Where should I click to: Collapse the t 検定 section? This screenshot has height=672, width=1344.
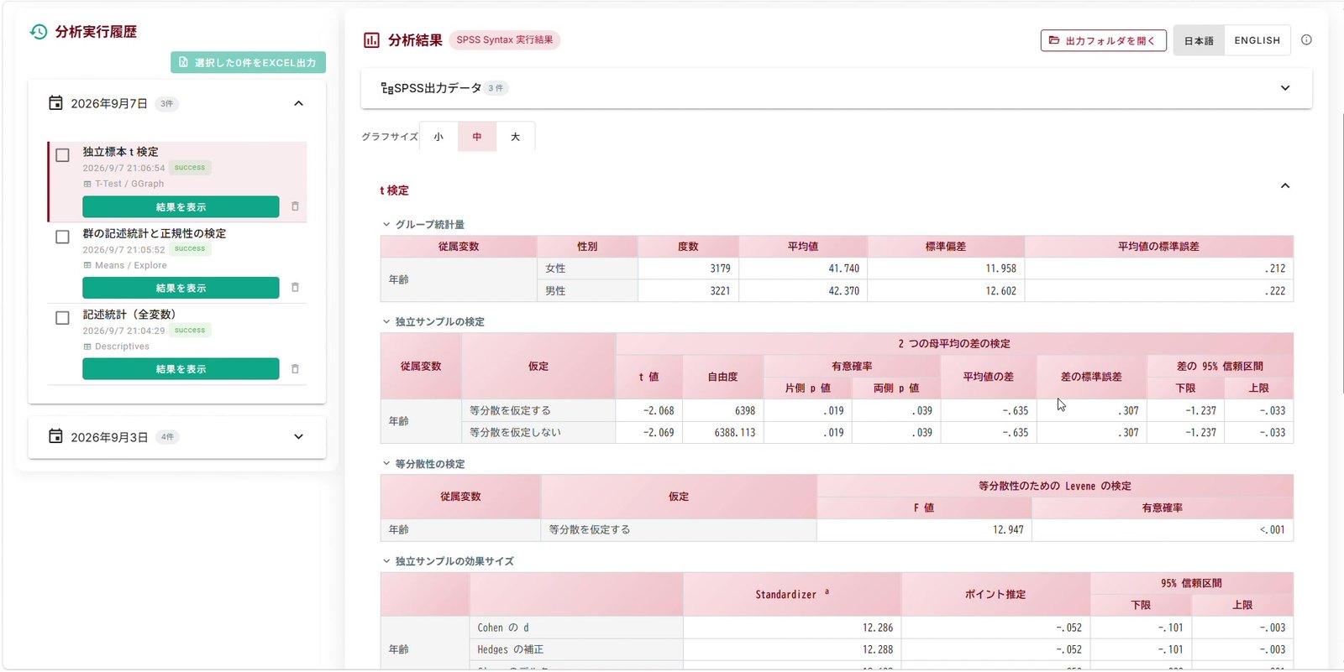click(x=1285, y=186)
